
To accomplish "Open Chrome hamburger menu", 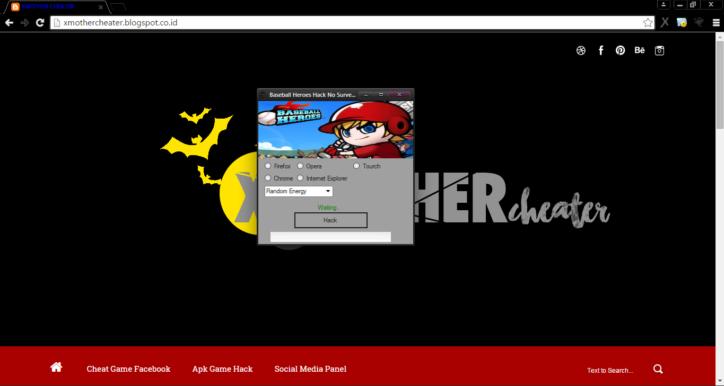I will pyautogui.click(x=716, y=23).
